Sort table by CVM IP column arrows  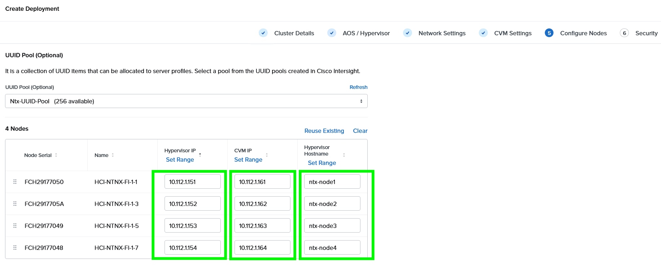(267, 155)
